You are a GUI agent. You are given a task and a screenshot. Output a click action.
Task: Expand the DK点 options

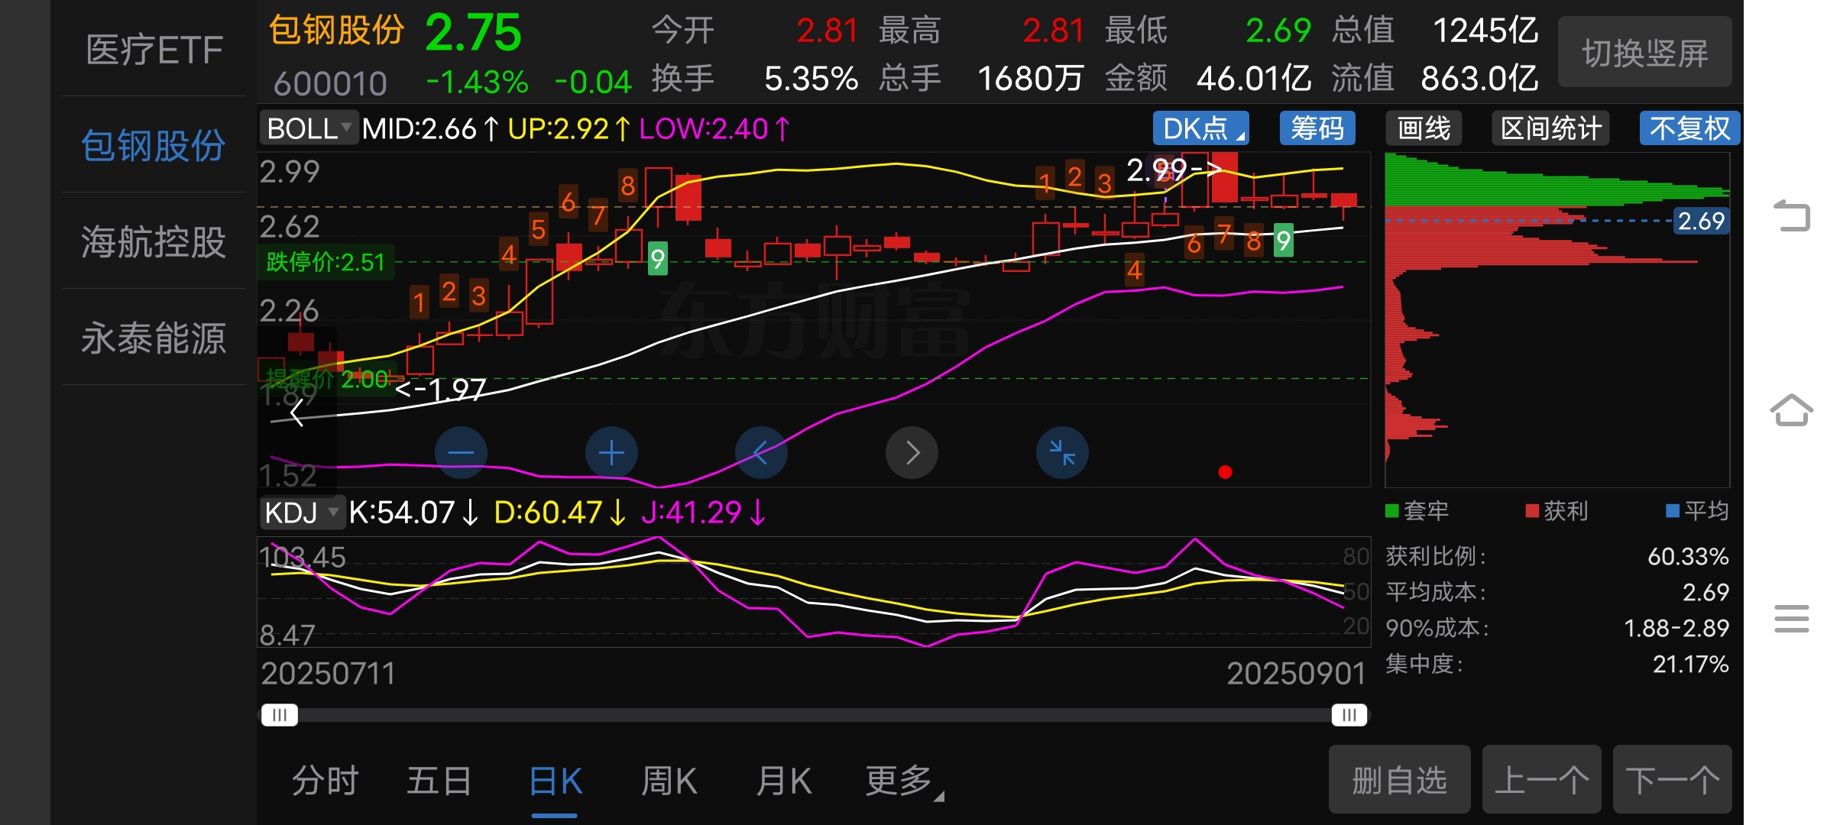(x=1200, y=128)
